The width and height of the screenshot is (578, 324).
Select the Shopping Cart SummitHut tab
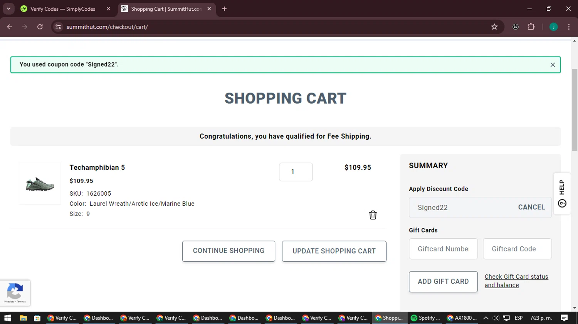pyautogui.click(x=166, y=9)
